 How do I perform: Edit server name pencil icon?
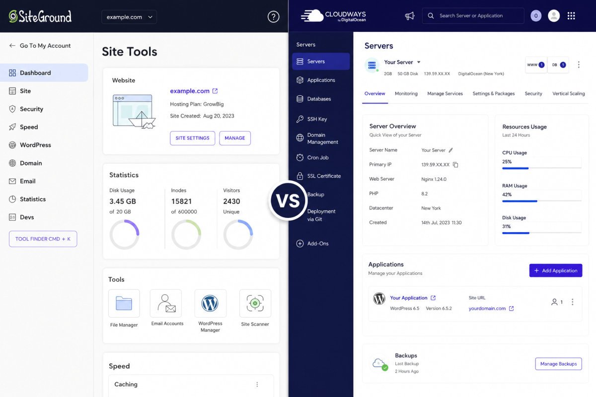tap(451, 150)
